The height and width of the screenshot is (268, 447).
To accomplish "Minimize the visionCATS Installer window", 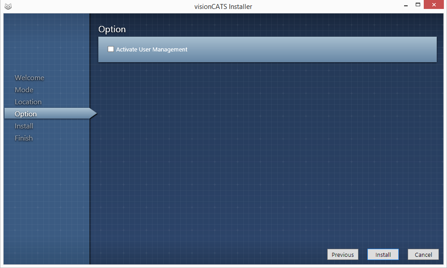I will (406, 5).
